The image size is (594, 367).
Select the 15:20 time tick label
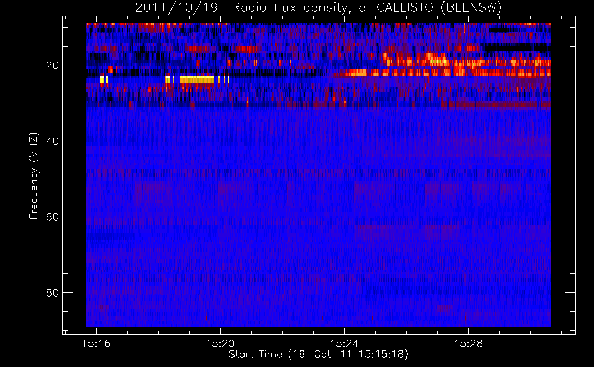(x=220, y=344)
